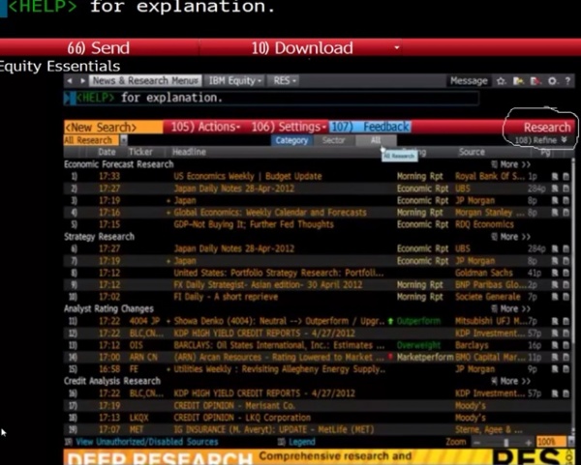Image resolution: width=581 pixels, height=465 pixels.
Task: Open GDP-Not Buying It; Further Fed Thoughts
Action: coord(254,224)
